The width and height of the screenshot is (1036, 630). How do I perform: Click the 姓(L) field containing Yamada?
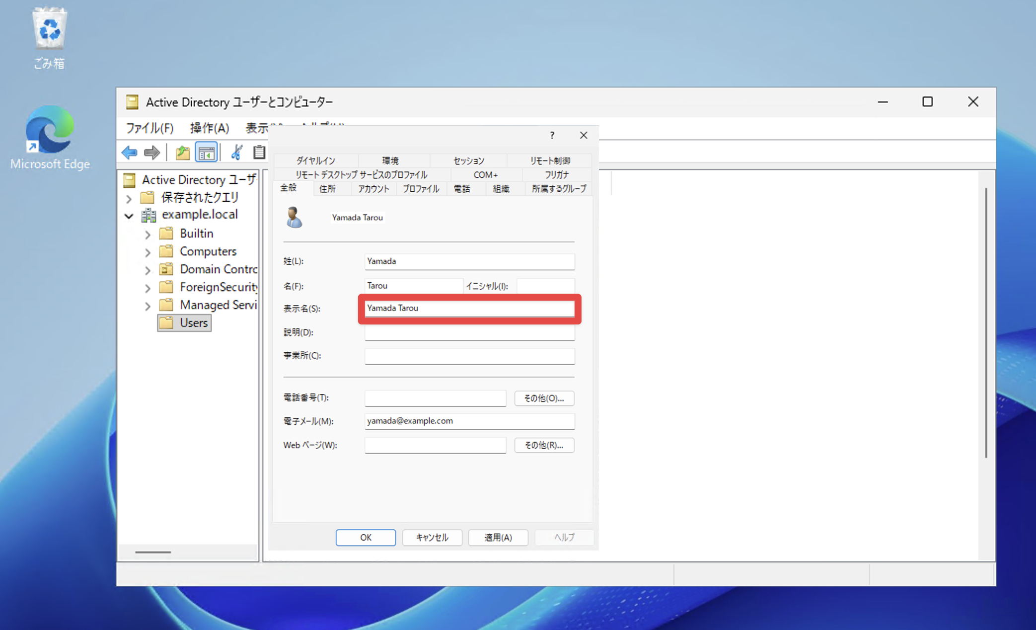tap(469, 261)
